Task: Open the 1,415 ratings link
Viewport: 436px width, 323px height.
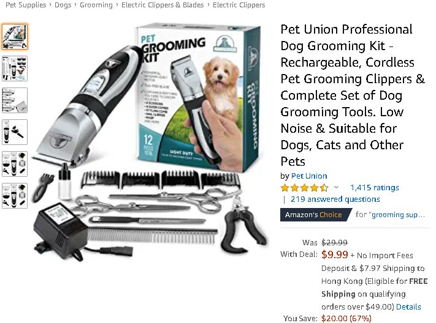Action: (x=375, y=188)
